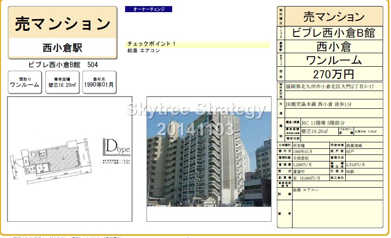Click 売マンション in the right table header
The width and height of the screenshot is (391, 238).
pos(334,17)
